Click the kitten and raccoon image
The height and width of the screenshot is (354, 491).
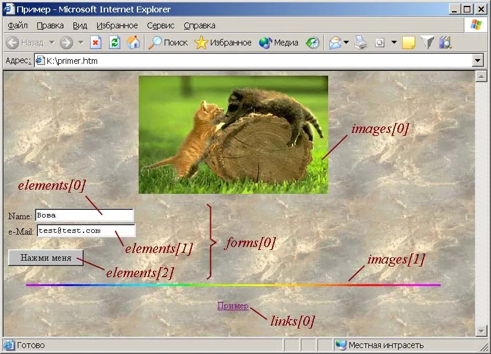point(233,135)
